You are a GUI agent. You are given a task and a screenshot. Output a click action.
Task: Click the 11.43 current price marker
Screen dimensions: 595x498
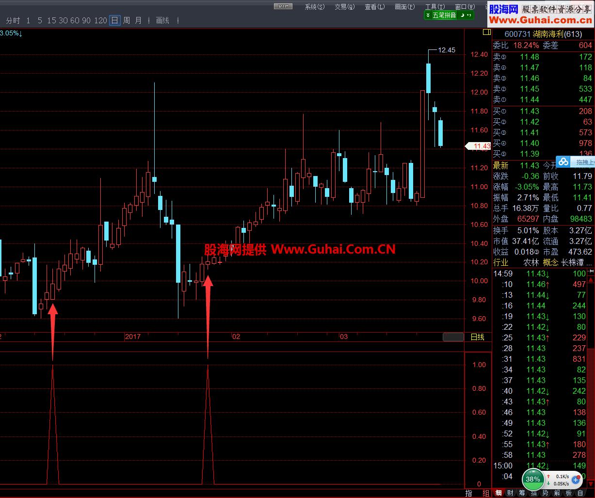[x=479, y=146]
